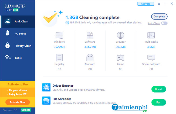The height and width of the screenshot is (114, 176).
Task: Click the Boost button for Driver Booster
Action: 159,89
